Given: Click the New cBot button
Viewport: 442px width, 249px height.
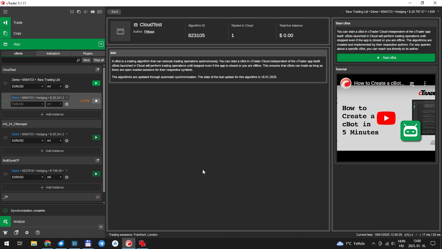Looking at the screenshot, I should point(86,60).
